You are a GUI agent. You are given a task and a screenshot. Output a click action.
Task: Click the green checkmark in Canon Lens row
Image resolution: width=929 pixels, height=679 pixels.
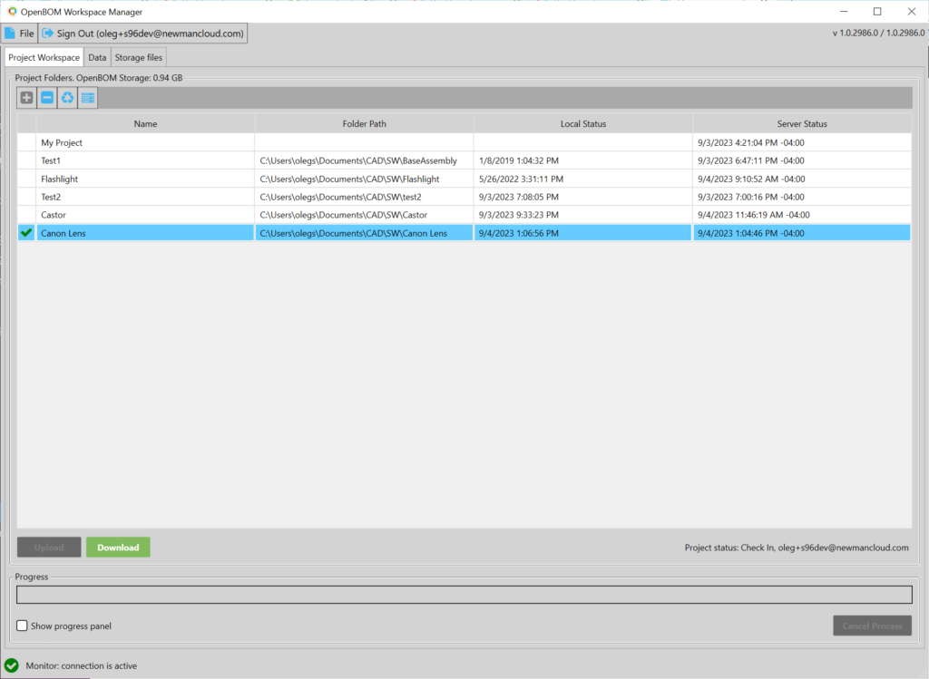point(26,233)
